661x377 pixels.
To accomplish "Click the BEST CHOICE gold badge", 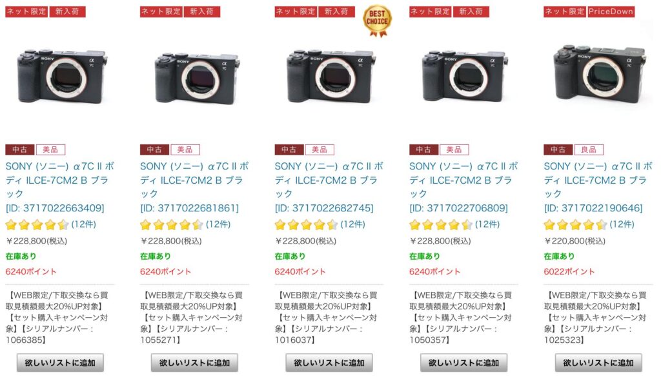I will 377,21.
